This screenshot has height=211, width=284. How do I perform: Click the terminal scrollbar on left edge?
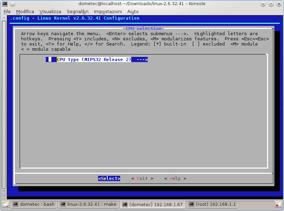[x=4, y=103]
